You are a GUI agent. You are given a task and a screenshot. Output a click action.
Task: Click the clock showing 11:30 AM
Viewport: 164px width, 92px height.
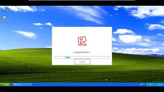[160, 85]
